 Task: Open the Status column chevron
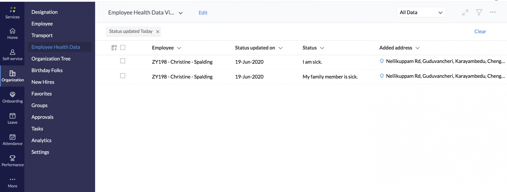(322, 48)
